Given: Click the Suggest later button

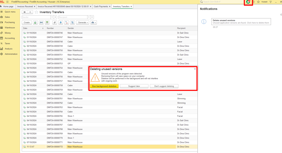Looking at the screenshot, I should click(x=134, y=86).
